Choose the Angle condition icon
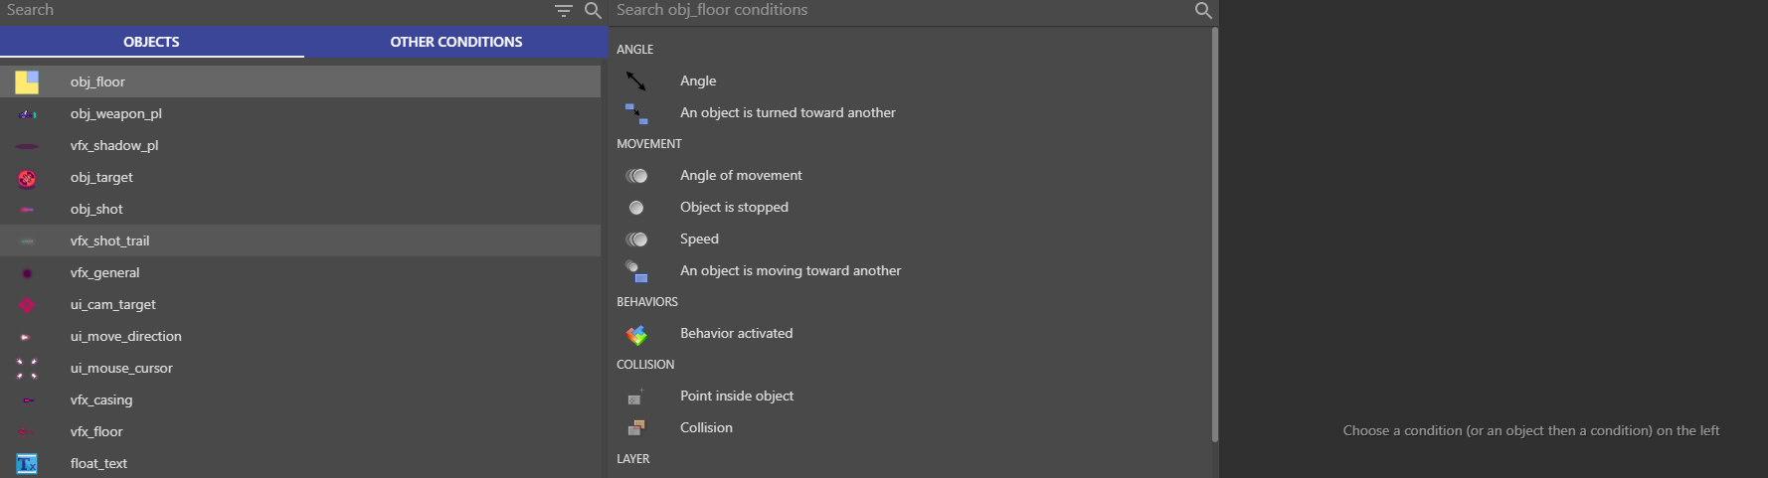The height and width of the screenshot is (478, 1768). click(x=636, y=81)
